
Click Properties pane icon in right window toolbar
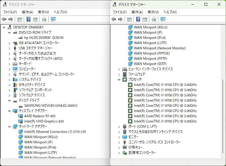(x=145, y=19)
